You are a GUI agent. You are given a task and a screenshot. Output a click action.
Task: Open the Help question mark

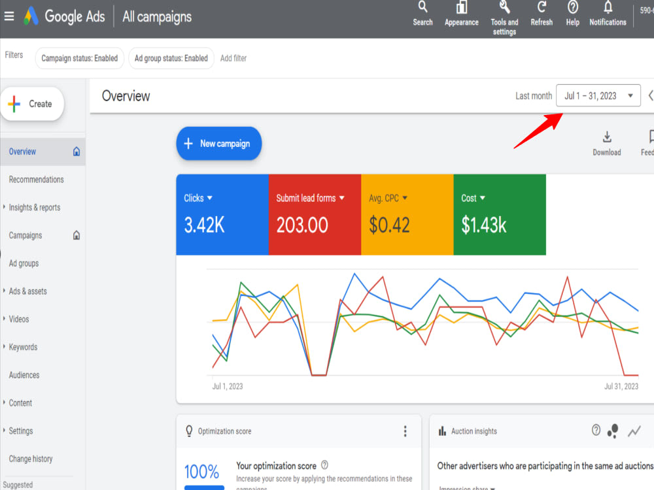[573, 14]
